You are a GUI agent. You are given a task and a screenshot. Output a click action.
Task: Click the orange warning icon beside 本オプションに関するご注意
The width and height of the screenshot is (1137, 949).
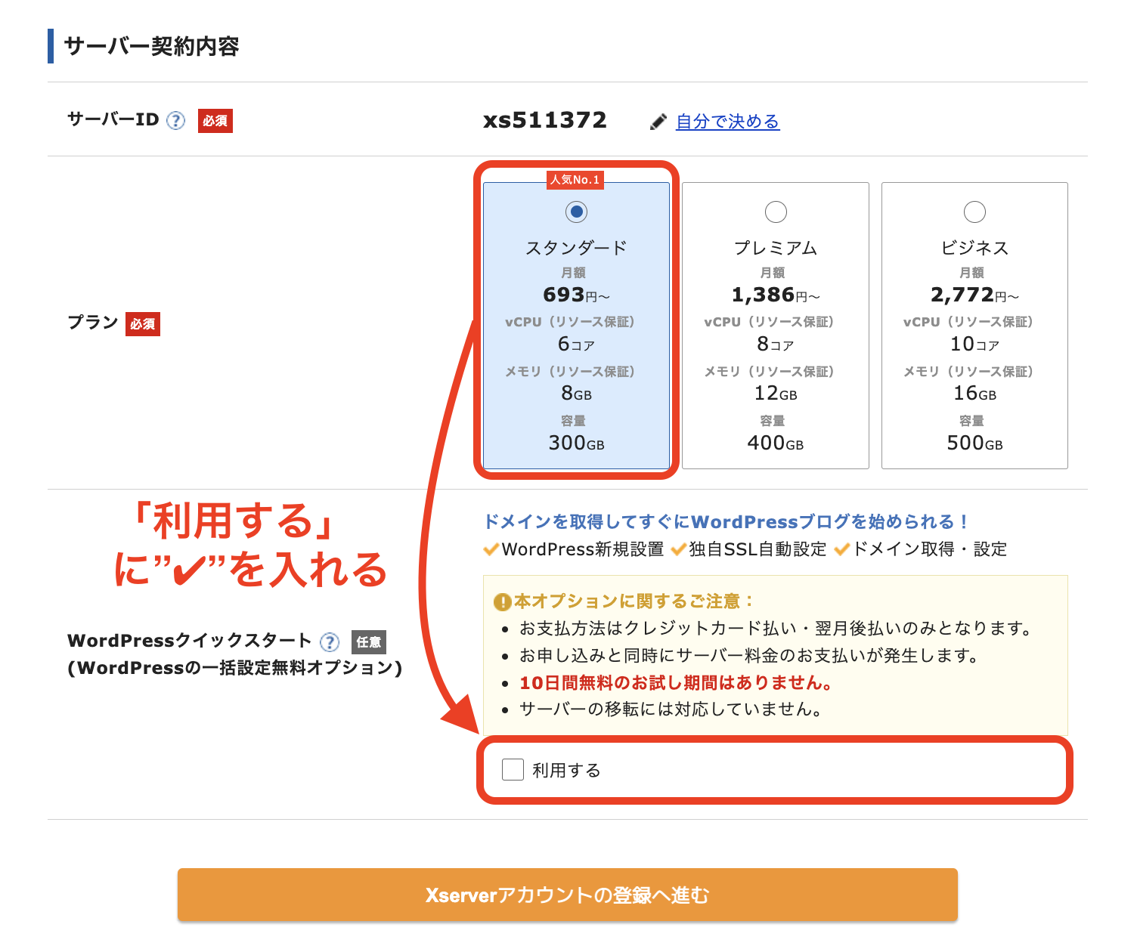(502, 602)
